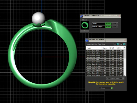
Task: Click FAIL on the Naked Edges row
Action: (x=114, y=27)
